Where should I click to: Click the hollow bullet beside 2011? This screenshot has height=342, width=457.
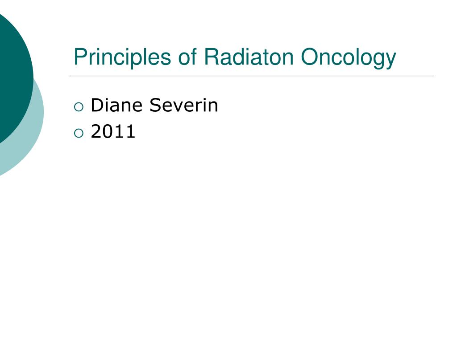tap(79, 133)
